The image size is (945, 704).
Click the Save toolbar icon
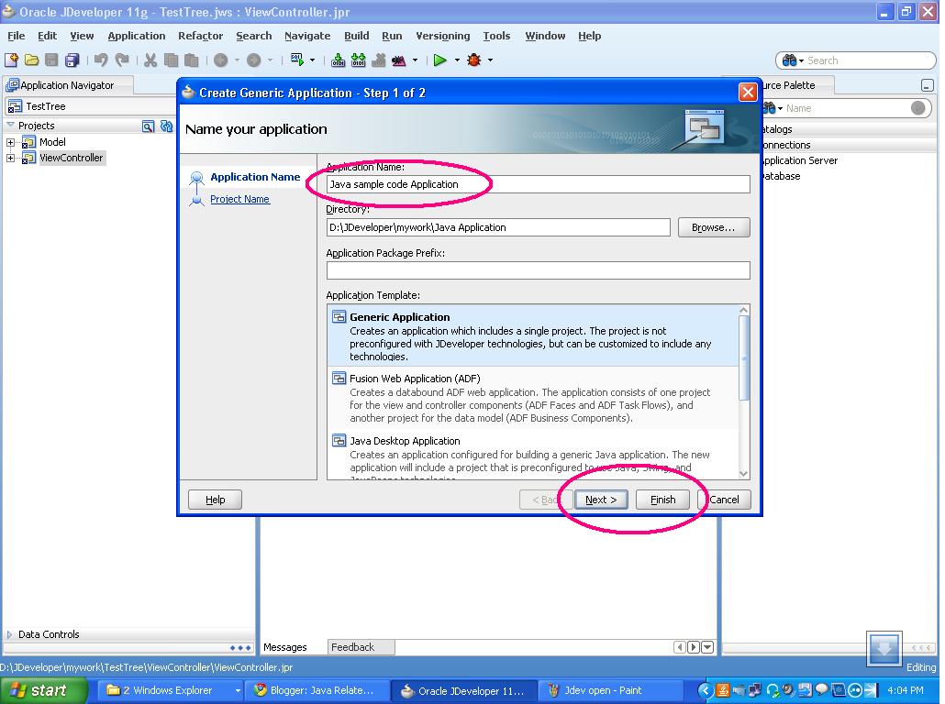pyautogui.click(x=51, y=60)
